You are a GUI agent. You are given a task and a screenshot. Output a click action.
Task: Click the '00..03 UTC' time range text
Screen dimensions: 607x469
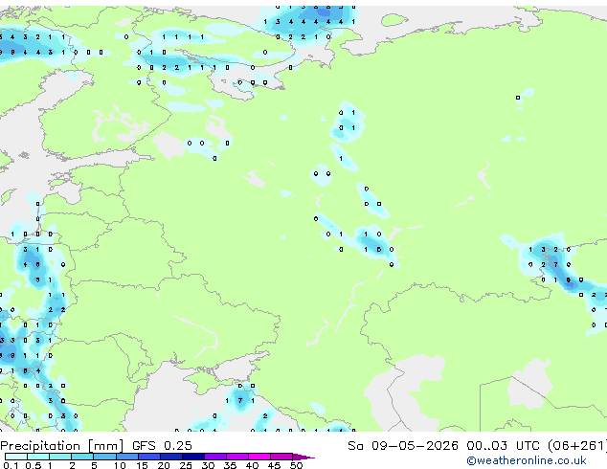[503, 446]
